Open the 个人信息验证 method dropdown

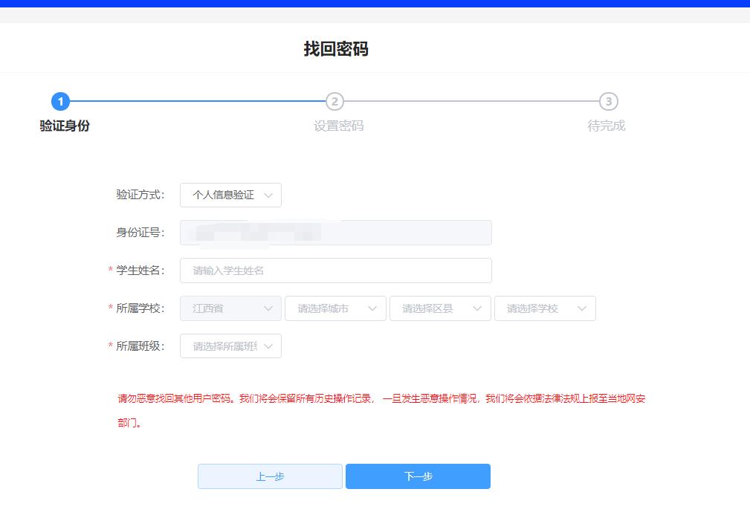(x=230, y=195)
